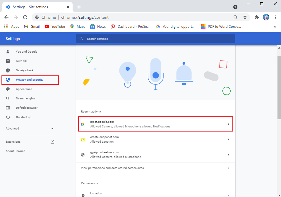Open the browser profile avatar
The width and height of the screenshot is (281, 197).
(x=266, y=17)
